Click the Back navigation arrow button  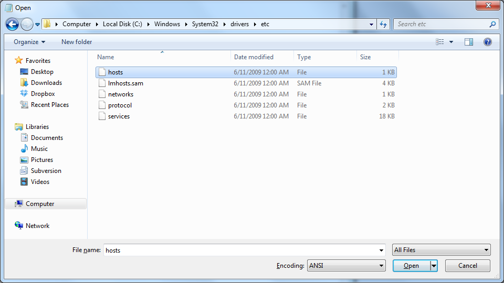[12, 24]
